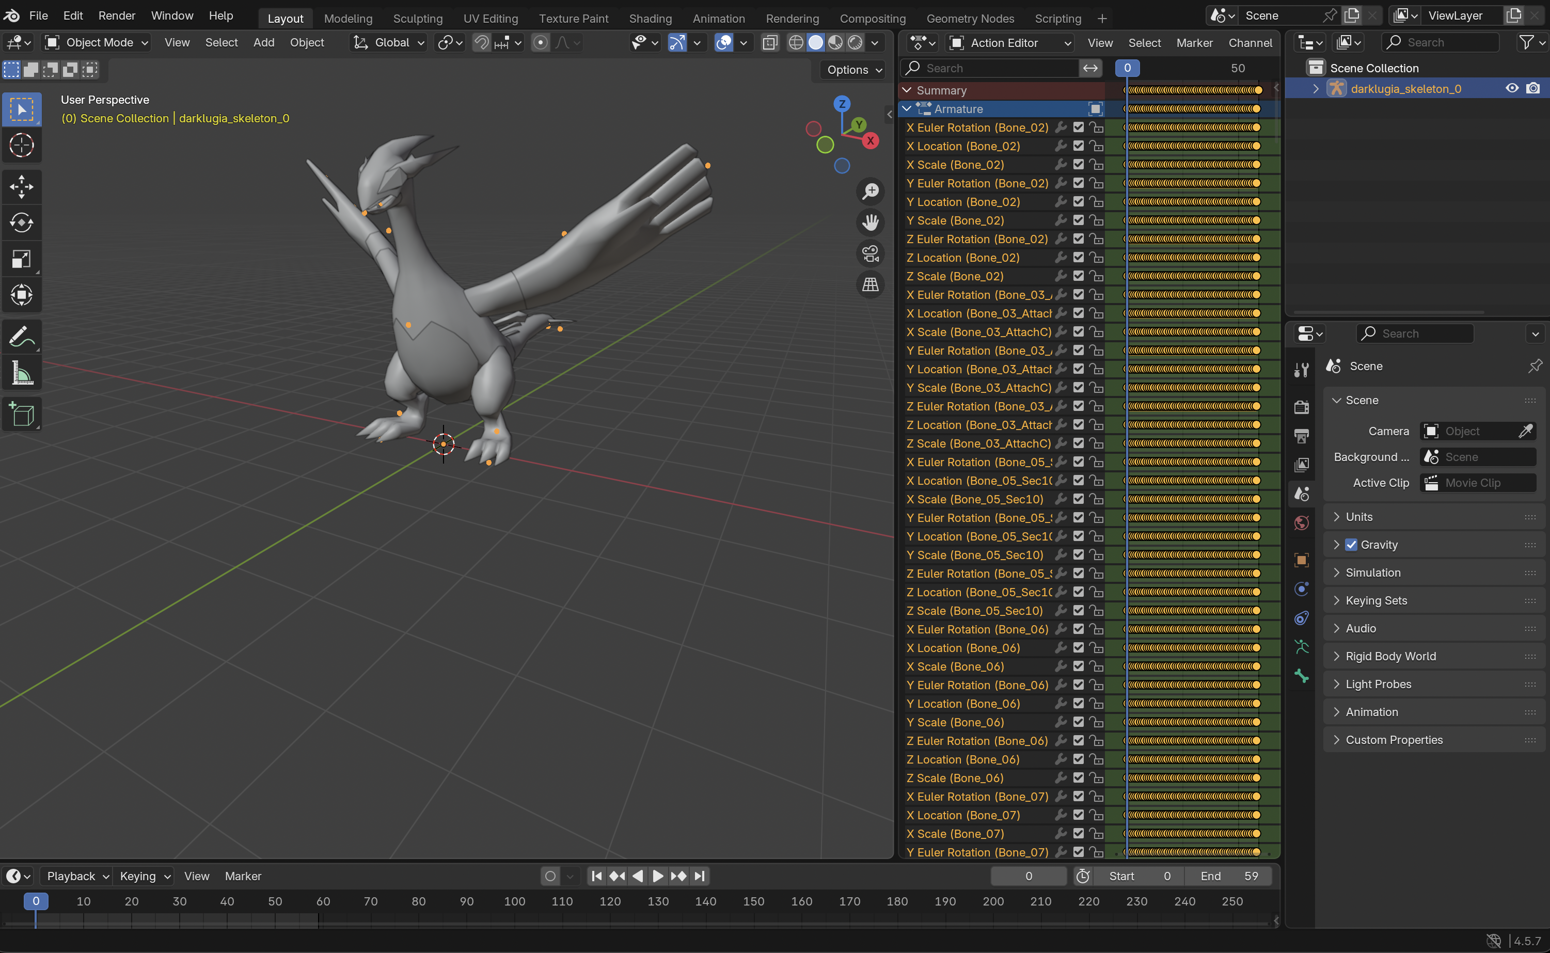Toggle X-ray in the viewport header
The height and width of the screenshot is (953, 1550).
pos(770,43)
